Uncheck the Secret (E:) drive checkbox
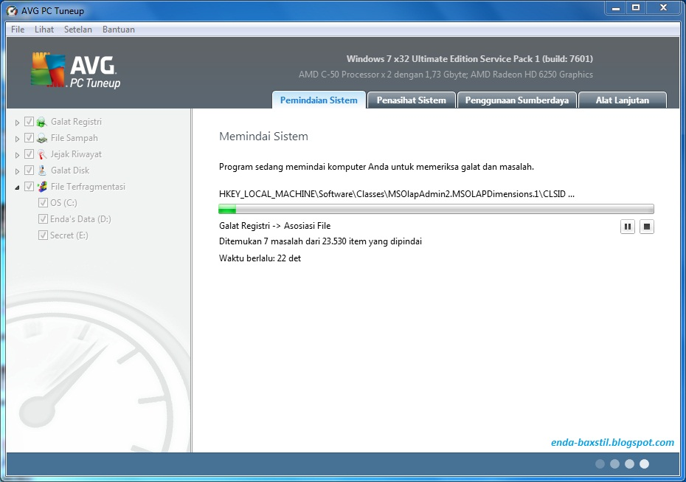The image size is (686, 482). (43, 235)
